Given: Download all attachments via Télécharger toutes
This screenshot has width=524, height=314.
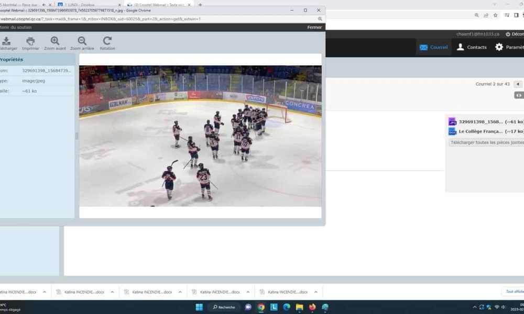Looking at the screenshot, I should (x=486, y=142).
